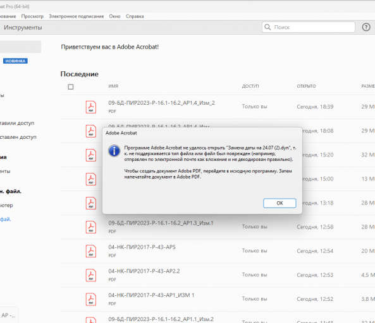This screenshot has height=323, width=375.
Task: Click the search magnifier icon
Action: coord(267,27)
